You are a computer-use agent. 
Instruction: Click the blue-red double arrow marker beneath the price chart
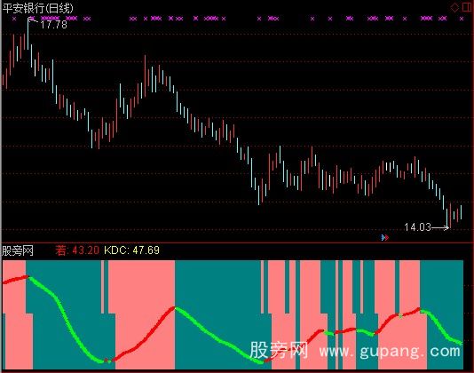point(385,238)
